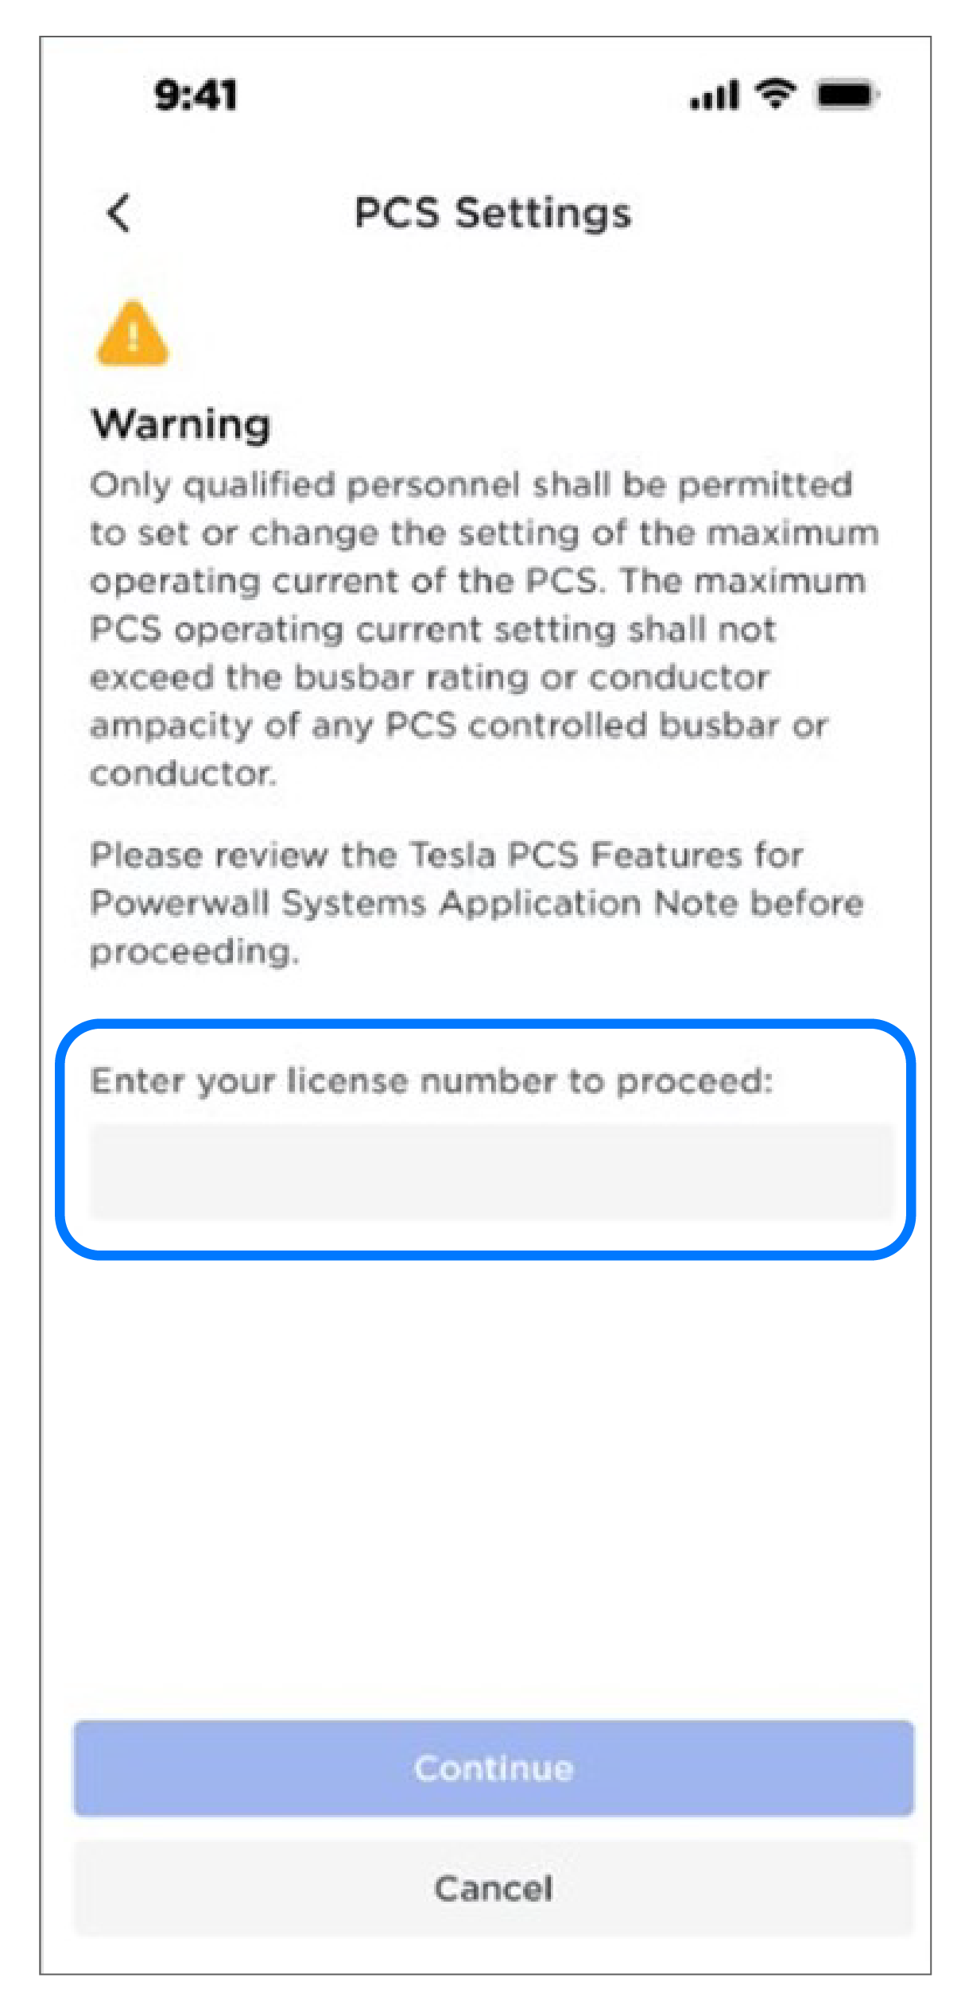Image resolution: width=961 pixels, height=2001 pixels.
Task: Tap the "exceed the busbar rating" text line
Action: pyautogui.click(x=429, y=677)
